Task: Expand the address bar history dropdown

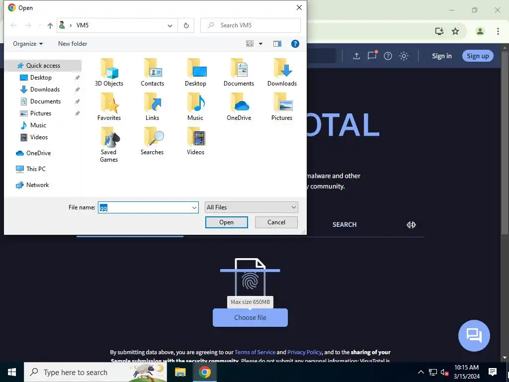Action: point(170,25)
